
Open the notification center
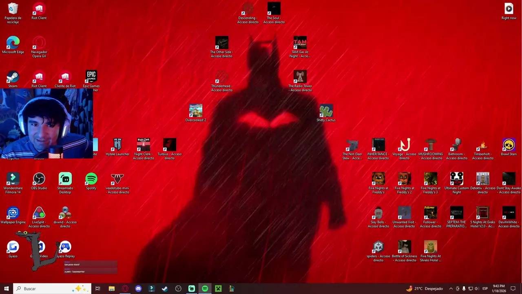pyautogui.click(x=513, y=289)
